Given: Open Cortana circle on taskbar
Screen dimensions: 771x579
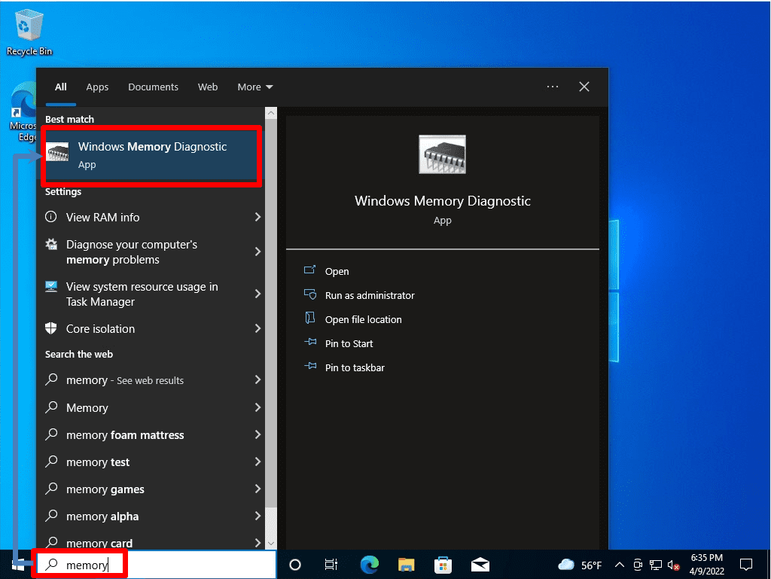Looking at the screenshot, I should 295,565.
